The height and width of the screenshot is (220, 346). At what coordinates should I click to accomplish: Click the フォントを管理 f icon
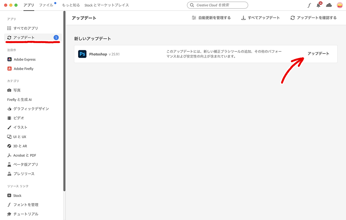(9, 205)
